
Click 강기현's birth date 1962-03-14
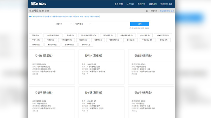[42, 64]
